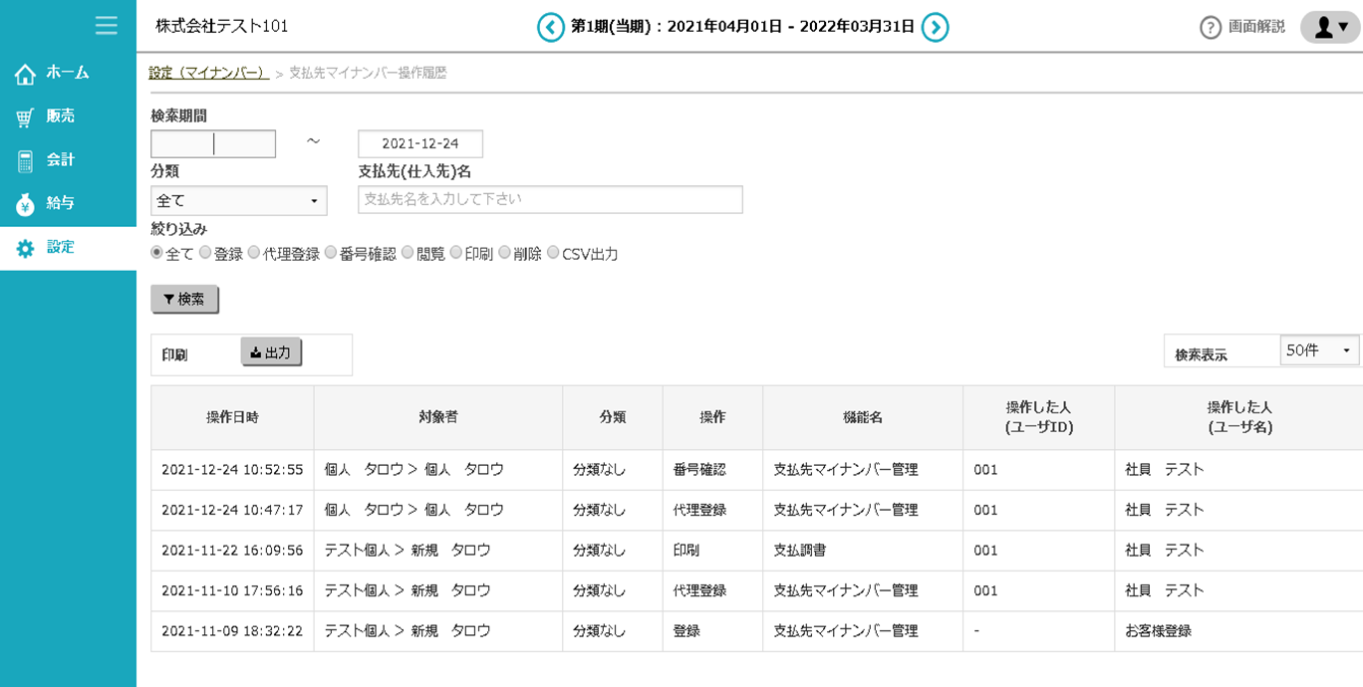Image resolution: width=1363 pixels, height=687 pixels.
Task: Change the 検索表示 count dropdown from 50件
Action: point(1319,349)
